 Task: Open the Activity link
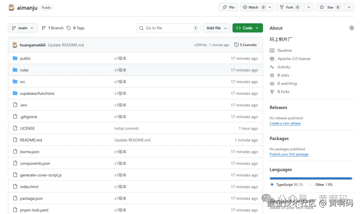(284, 67)
